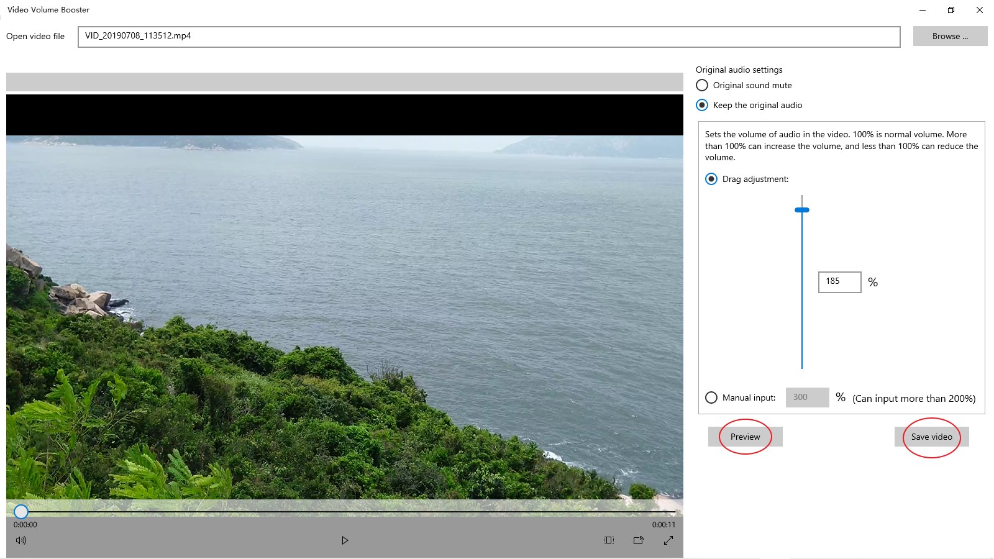Click the 185 percent value field
994x559 pixels.
coord(839,282)
